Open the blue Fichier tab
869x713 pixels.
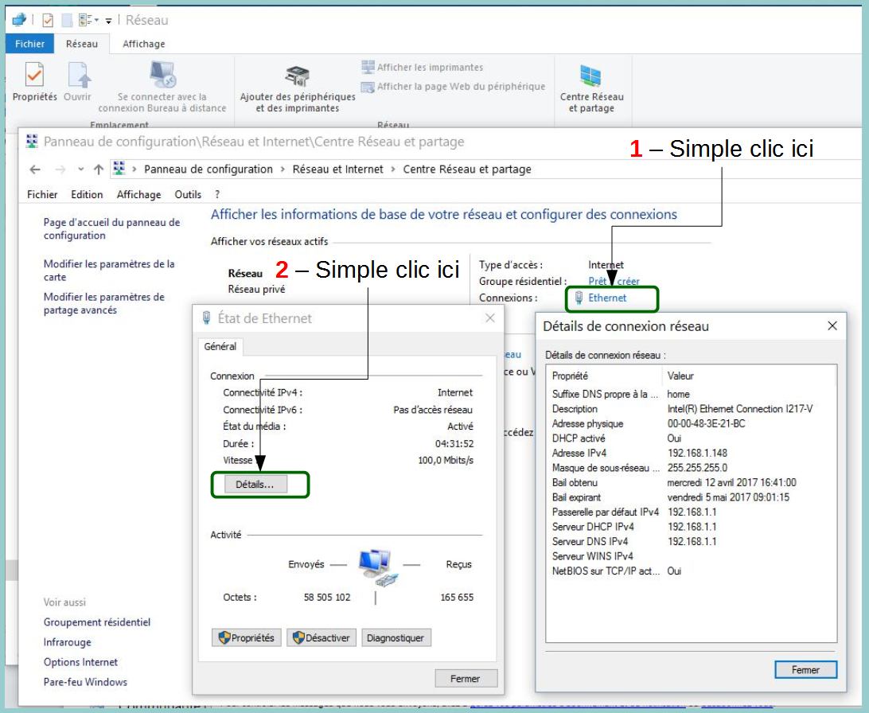(x=29, y=45)
